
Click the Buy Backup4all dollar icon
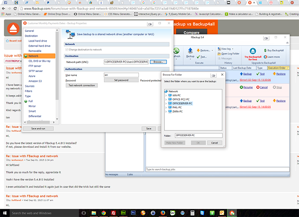[x=265, y=50]
